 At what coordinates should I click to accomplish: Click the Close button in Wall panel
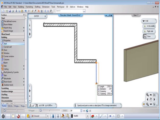147,36
